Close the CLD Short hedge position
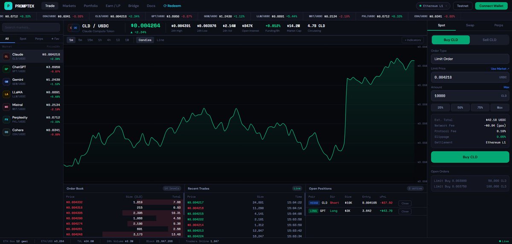 pos(404,203)
